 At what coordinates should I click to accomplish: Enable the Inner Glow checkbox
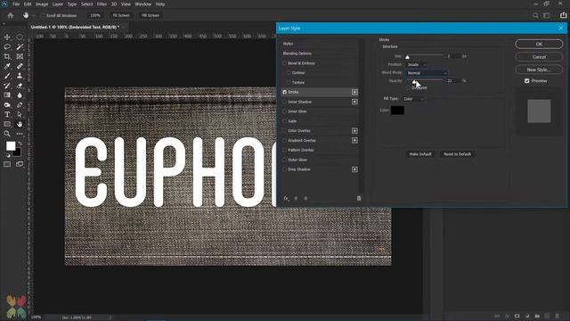[285, 111]
